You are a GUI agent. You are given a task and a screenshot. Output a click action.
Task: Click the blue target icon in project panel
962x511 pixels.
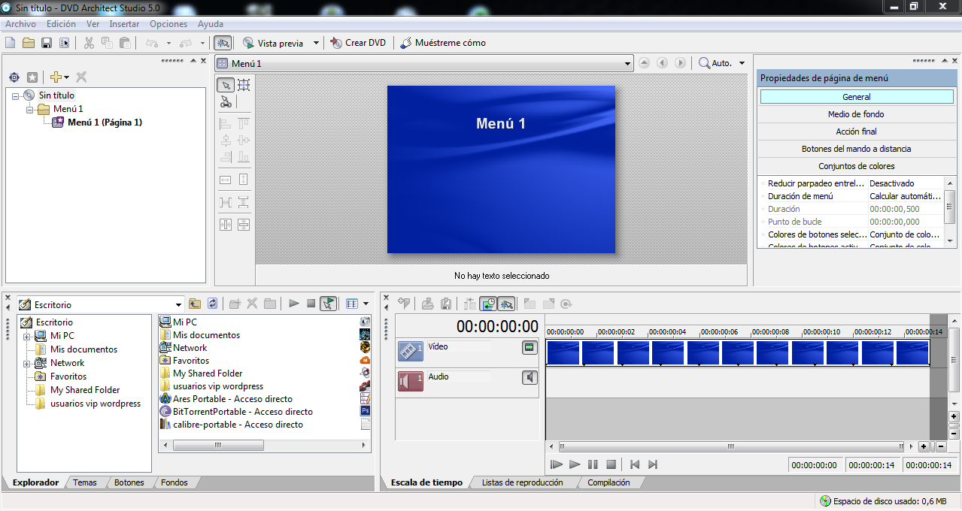click(14, 77)
